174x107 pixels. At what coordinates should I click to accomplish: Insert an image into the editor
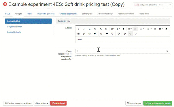(x=90, y=34)
